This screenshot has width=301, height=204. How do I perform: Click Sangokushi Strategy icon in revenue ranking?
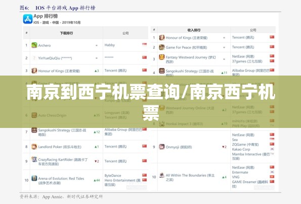click(162, 71)
